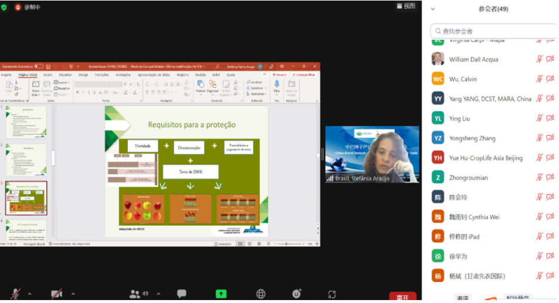Open the Design ribbon tab
Viewport: 559px width, 303px height.
click(83, 75)
